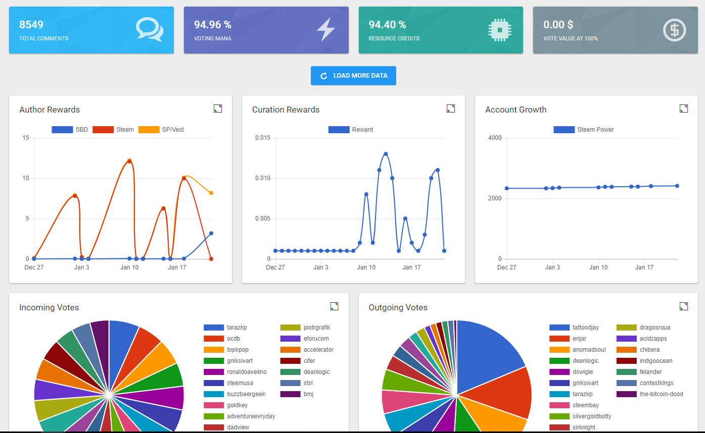Click the orange SP/Vest legend swatch
The height and width of the screenshot is (433, 705).
click(x=149, y=130)
